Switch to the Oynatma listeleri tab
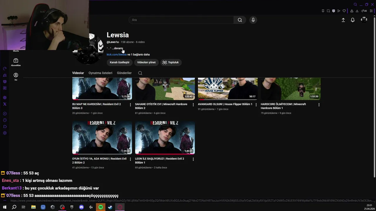This screenshot has width=376, height=211. tap(100, 73)
